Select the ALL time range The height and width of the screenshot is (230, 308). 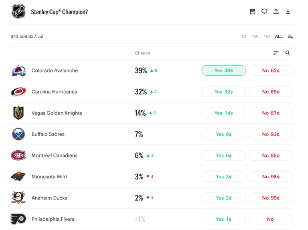click(x=279, y=36)
